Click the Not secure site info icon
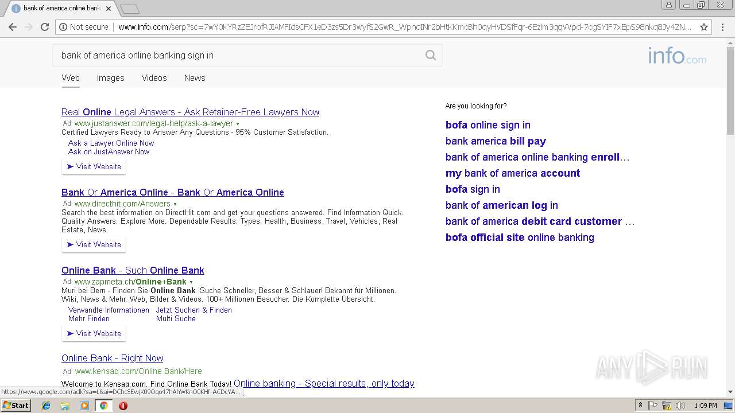The image size is (735, 413). coord(63,27)
